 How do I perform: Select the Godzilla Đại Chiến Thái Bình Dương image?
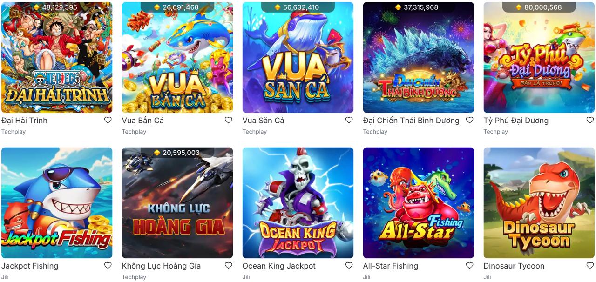419,57
